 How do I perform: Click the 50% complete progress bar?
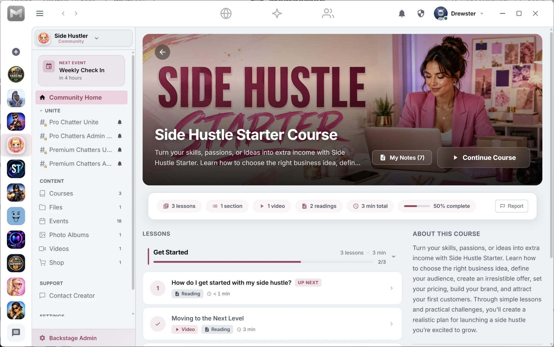pos(417,206)
